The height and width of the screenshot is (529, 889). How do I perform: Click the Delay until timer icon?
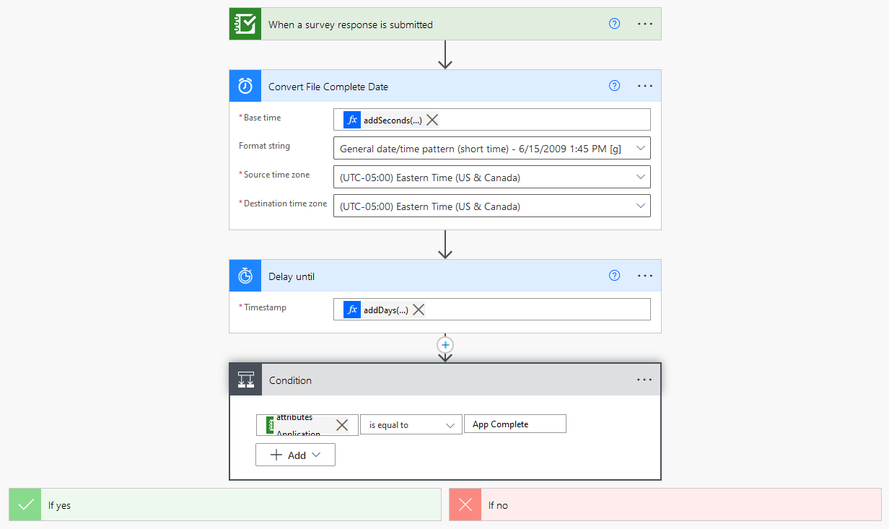(245, 276)
